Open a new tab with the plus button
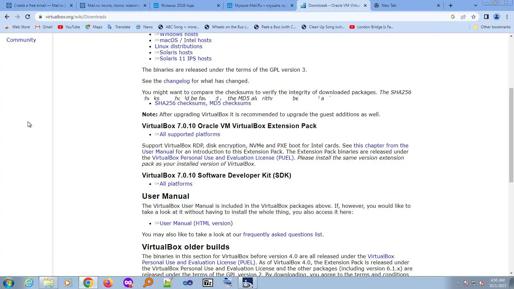 click(x=451, y=5)
